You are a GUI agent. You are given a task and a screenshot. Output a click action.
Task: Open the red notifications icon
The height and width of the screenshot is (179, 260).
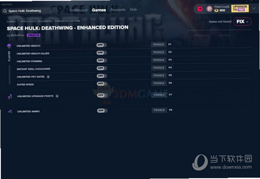(x=200, y=9)
